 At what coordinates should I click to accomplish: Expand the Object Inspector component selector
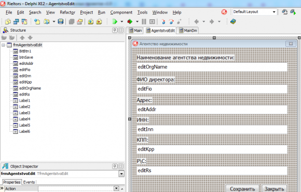click(x=121, y=174)
